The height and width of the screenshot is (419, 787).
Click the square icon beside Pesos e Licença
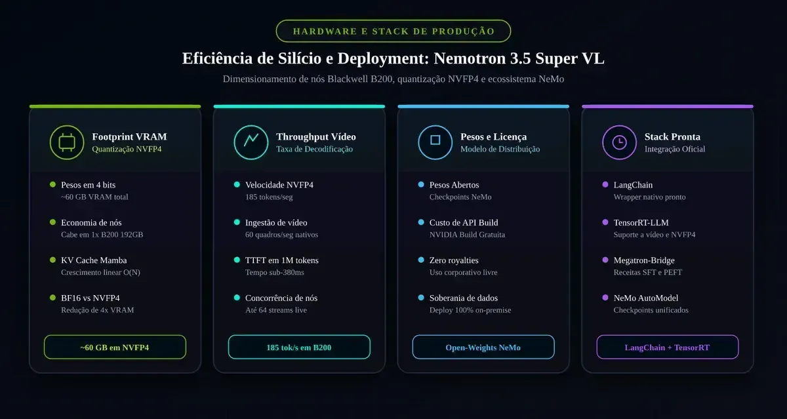[x=435, y=142]
